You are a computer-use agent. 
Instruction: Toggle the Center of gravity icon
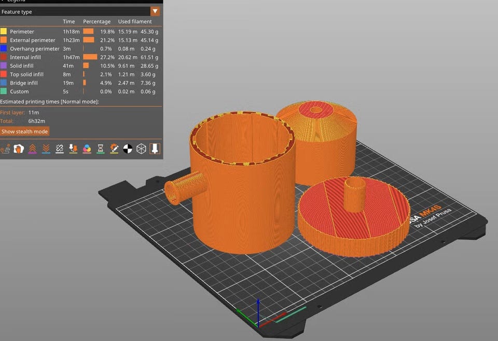tap(127, 149)
